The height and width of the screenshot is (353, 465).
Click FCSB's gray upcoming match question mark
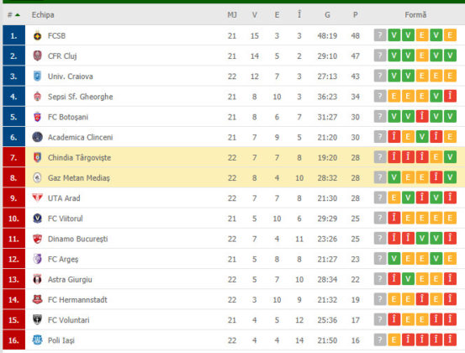click(380, 35)
